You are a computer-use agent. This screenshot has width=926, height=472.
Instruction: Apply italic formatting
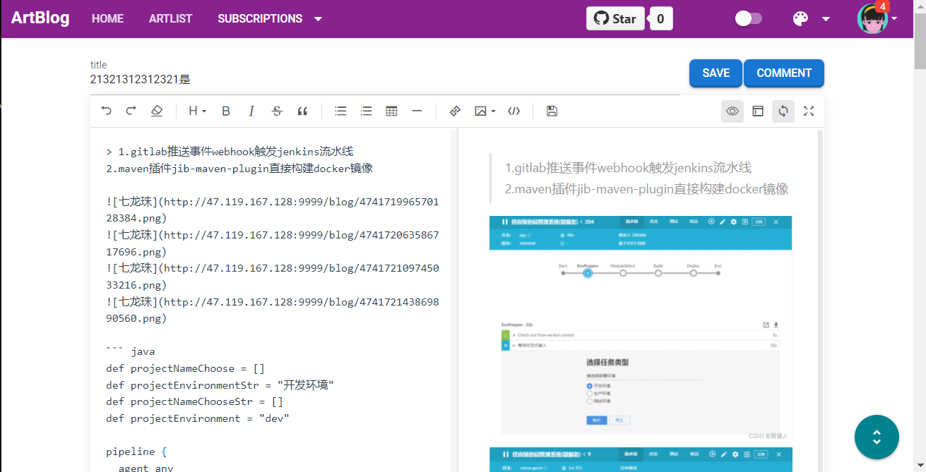point(251,111)
